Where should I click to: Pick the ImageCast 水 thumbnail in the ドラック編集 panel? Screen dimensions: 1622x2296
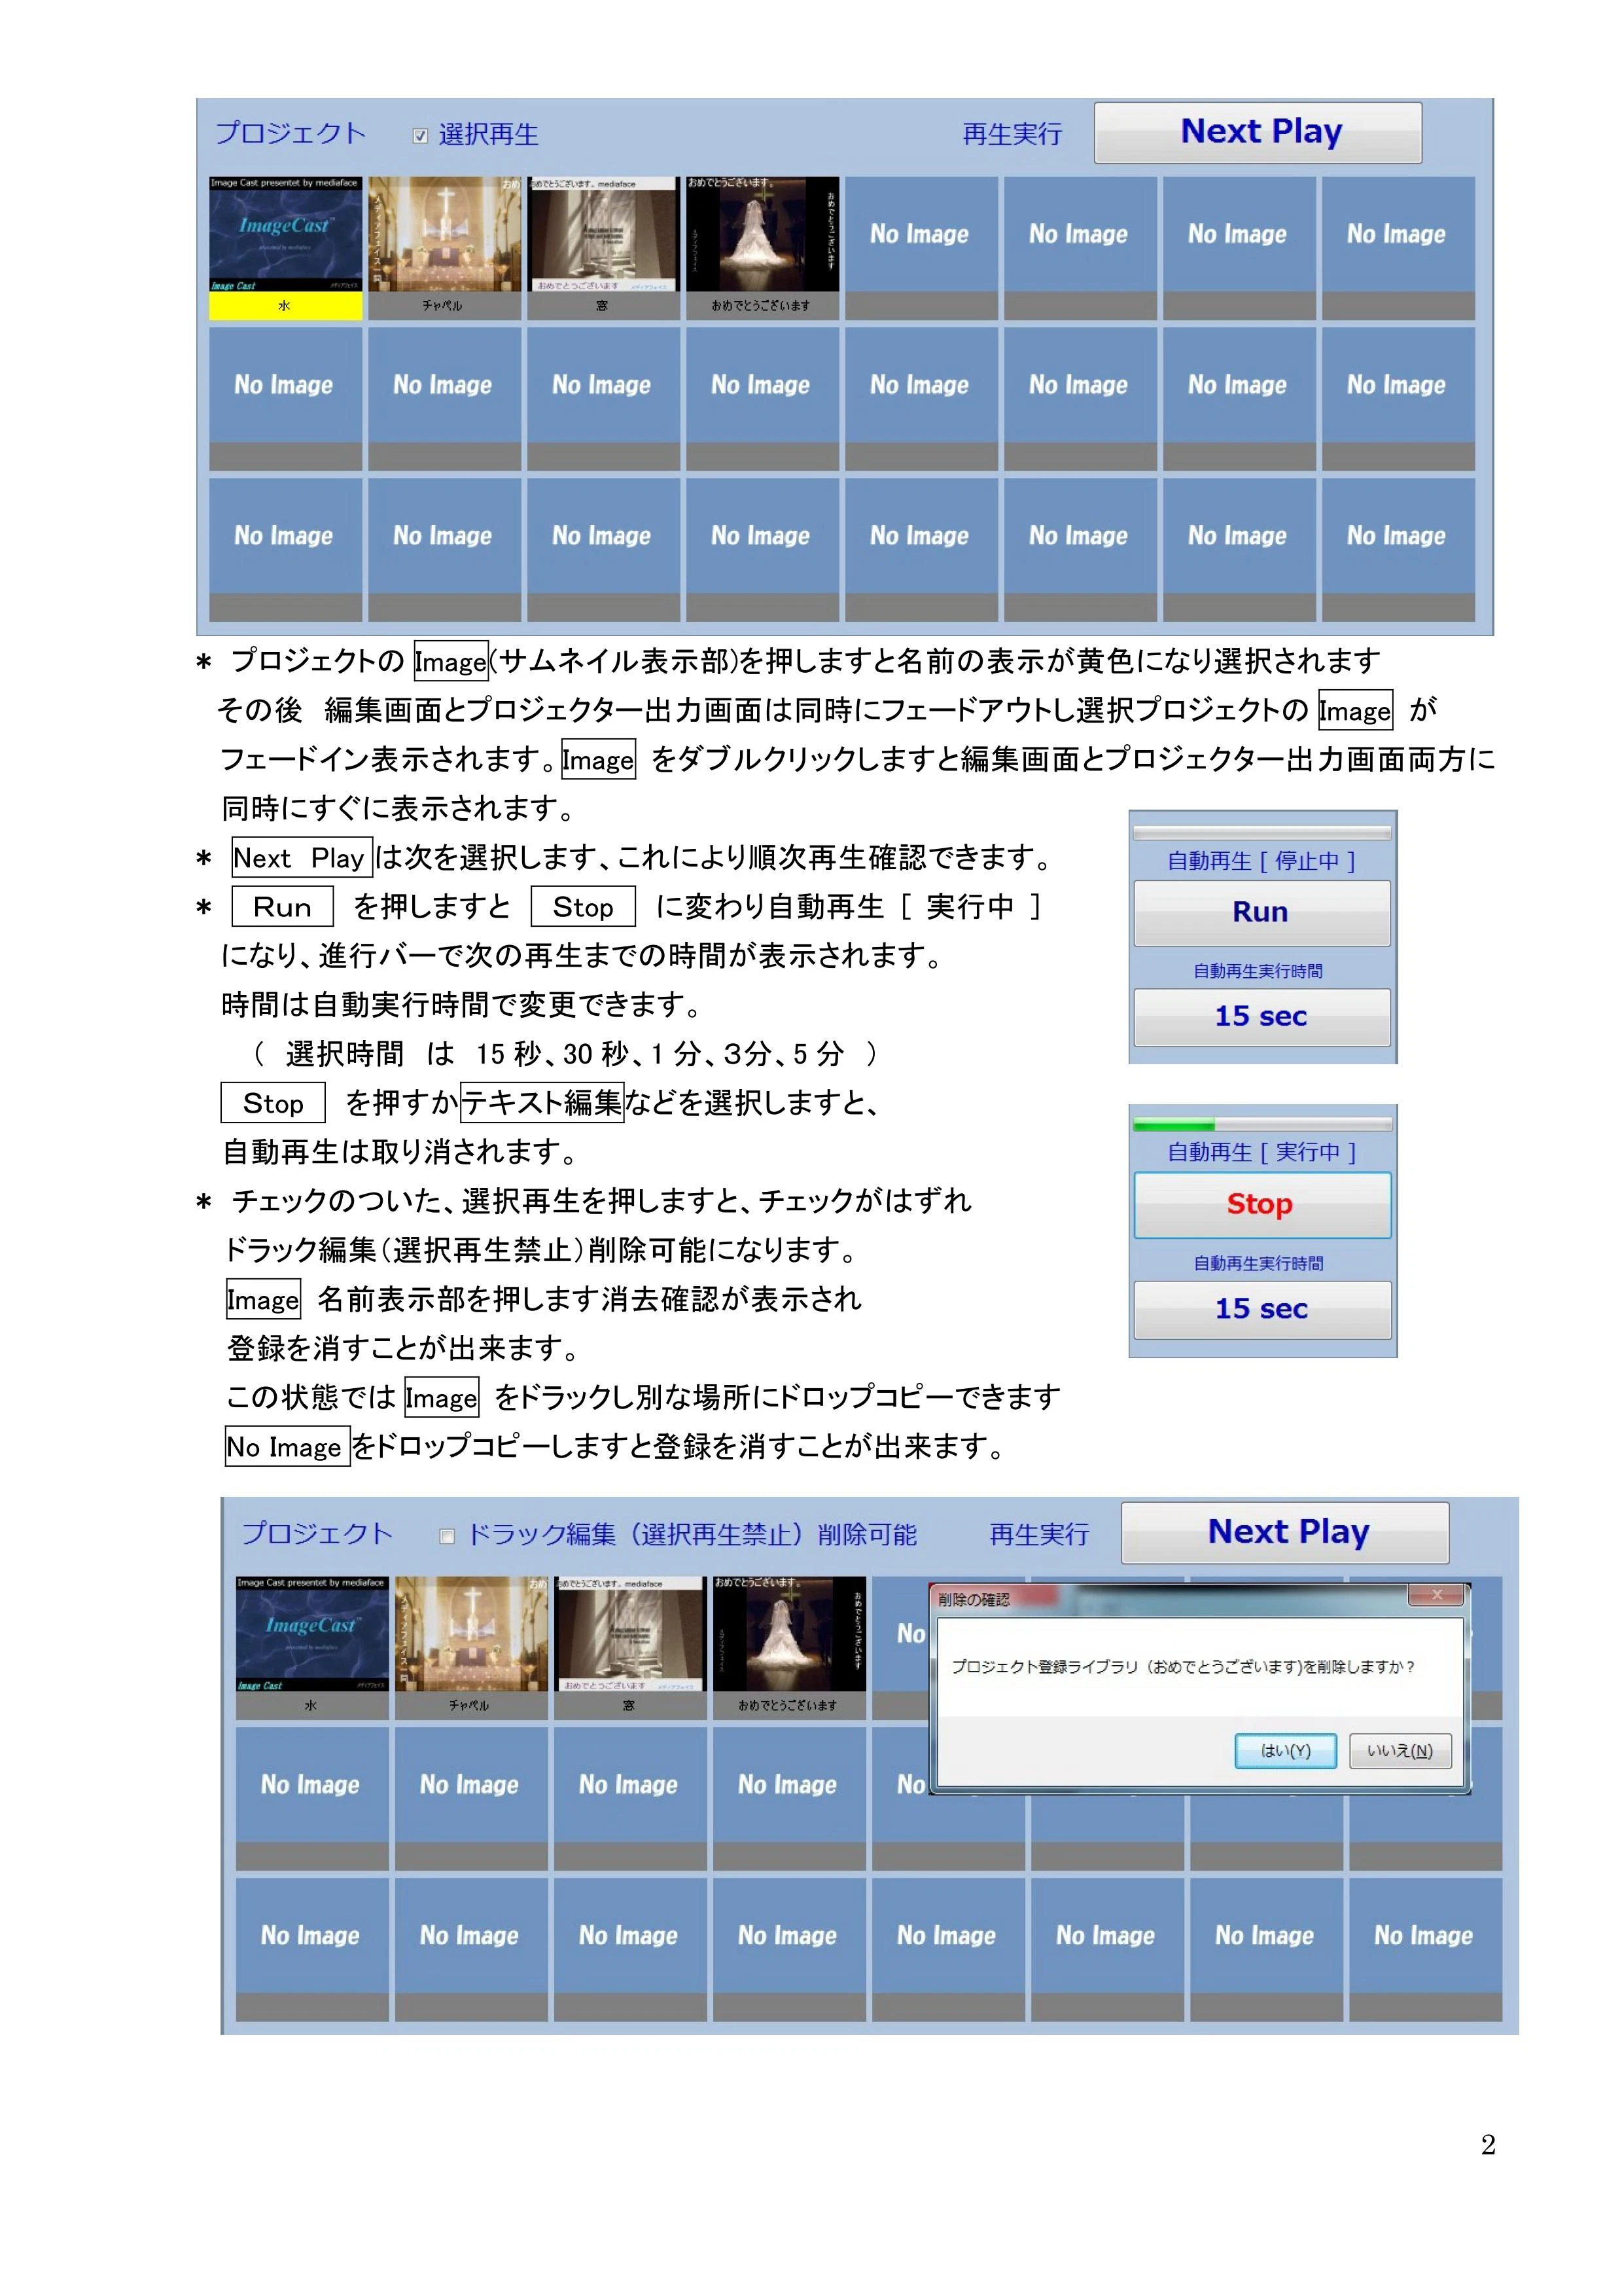312,1634
